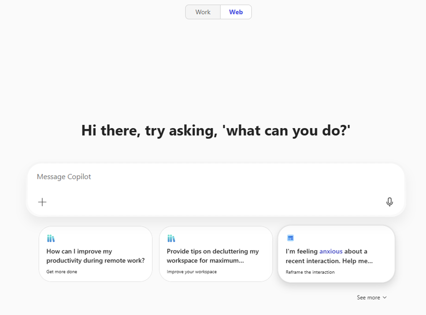
Task: Open the decluttering workspace tips prompt card
Action: point(216,254)
